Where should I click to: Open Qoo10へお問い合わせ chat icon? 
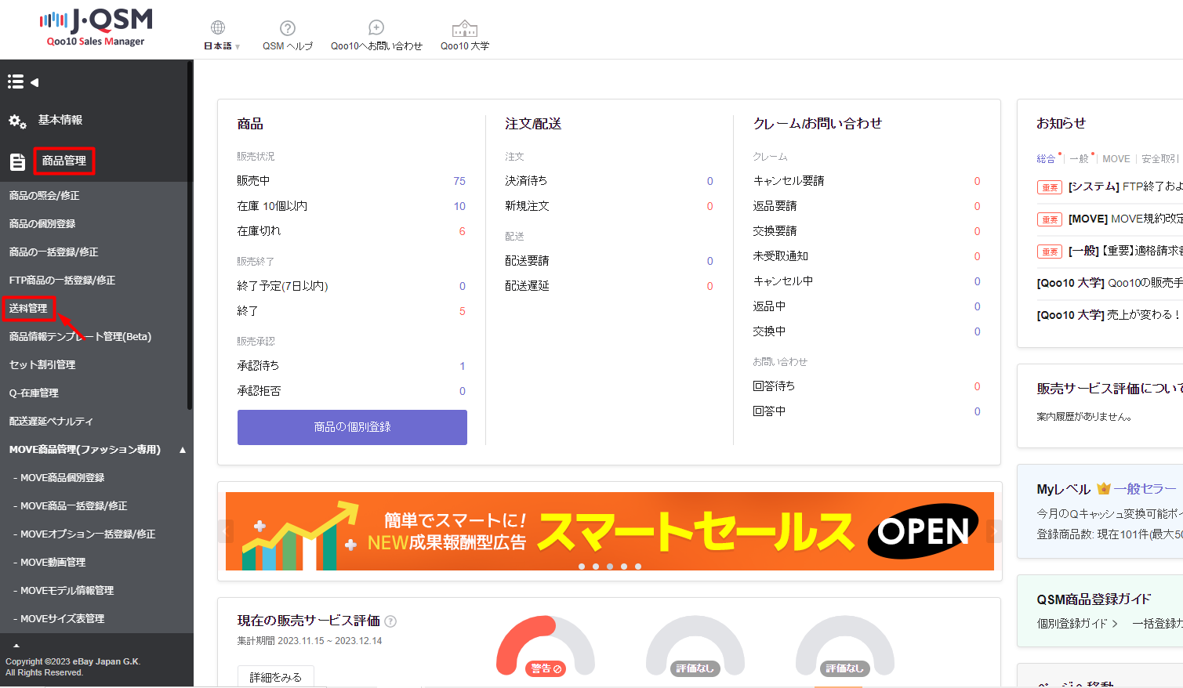[x=376, y=28]
